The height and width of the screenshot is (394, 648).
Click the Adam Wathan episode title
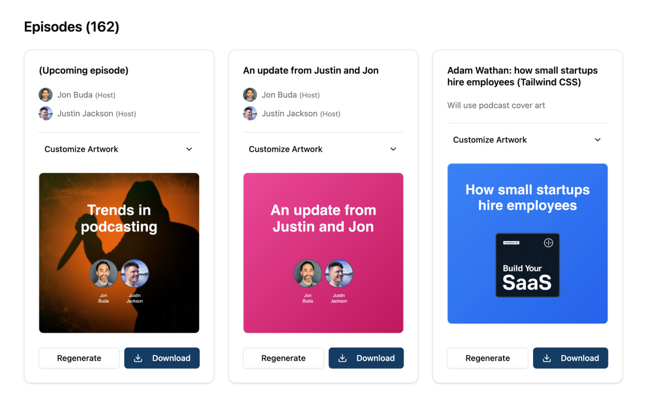[522, 76]
